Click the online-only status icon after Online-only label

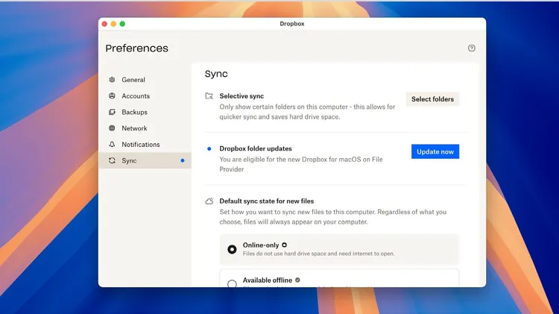coord(284,245)
